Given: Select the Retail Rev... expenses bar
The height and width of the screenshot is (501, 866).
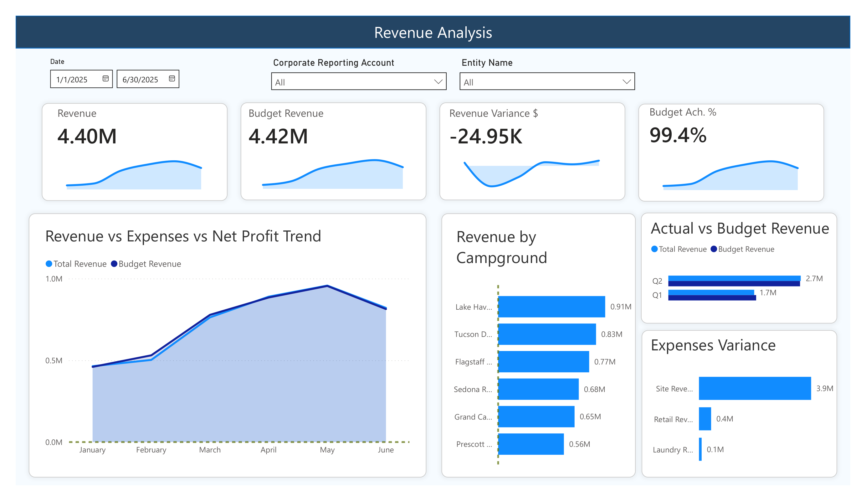Looking at the screenshot, I should point(705,419).
